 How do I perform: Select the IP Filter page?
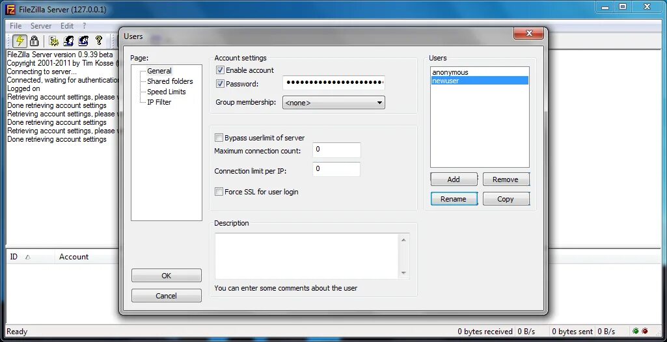point(159,102)
